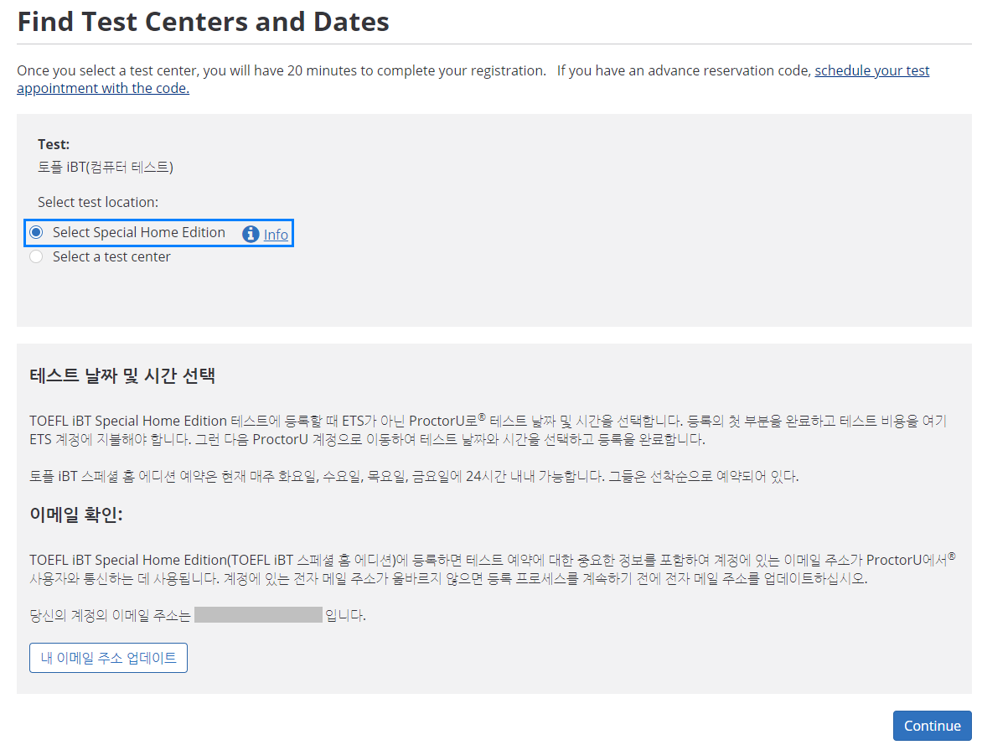Click the '이메일 확인:' heading

pyautogui.click(x=75, y=515)
